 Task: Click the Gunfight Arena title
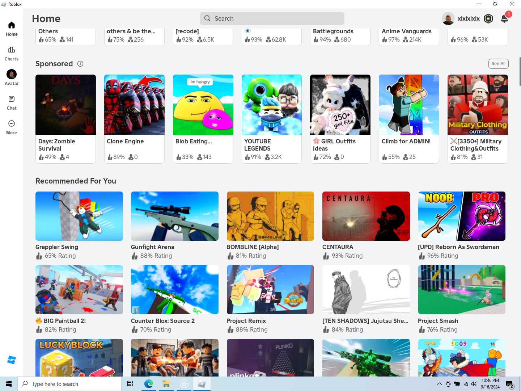[153, 247]
